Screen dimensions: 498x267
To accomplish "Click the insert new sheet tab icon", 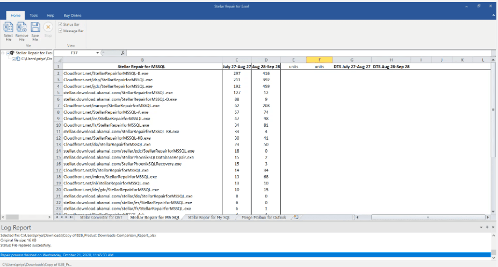I will tap(296, 217).
